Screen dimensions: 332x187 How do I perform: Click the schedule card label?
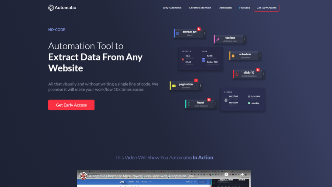[245, 54]
